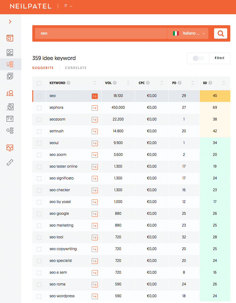Open the upload arrow panel sidebar icon
The image size is (236, 303).
click(x=10, y=119)
